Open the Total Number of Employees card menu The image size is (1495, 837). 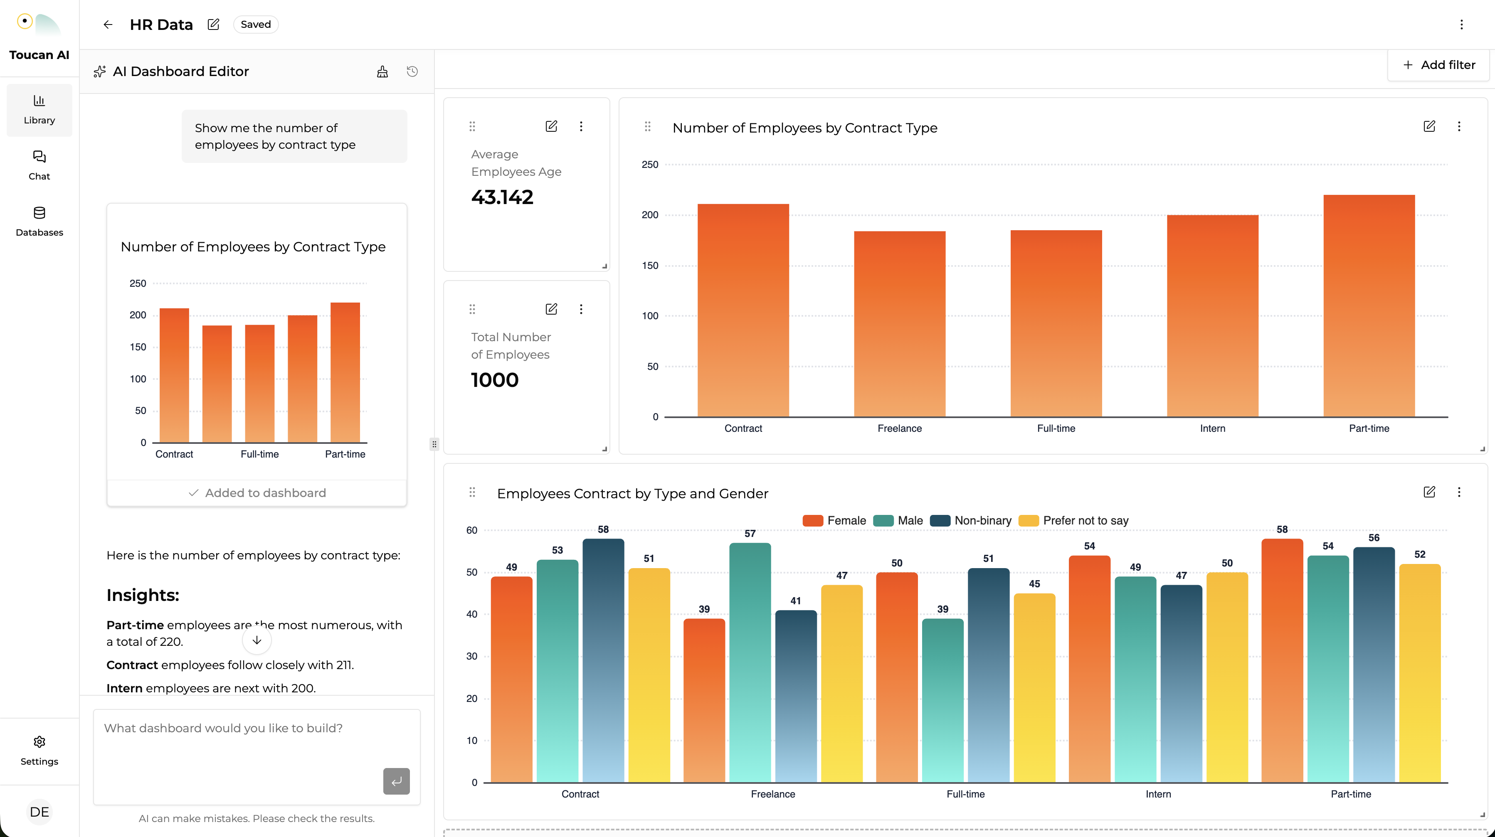click(580, 309)
